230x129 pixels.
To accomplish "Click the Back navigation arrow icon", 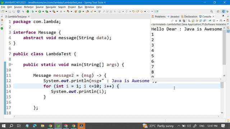I will [142, 11].
